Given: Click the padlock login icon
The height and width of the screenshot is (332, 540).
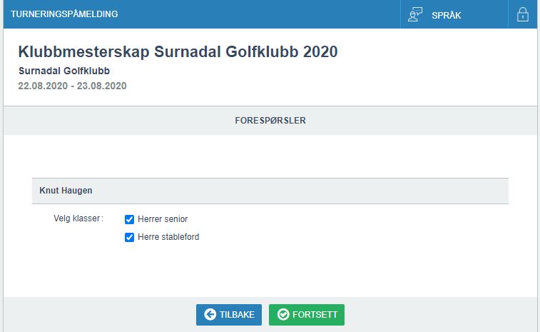Looking at the screenshot, I should (523, 15).
